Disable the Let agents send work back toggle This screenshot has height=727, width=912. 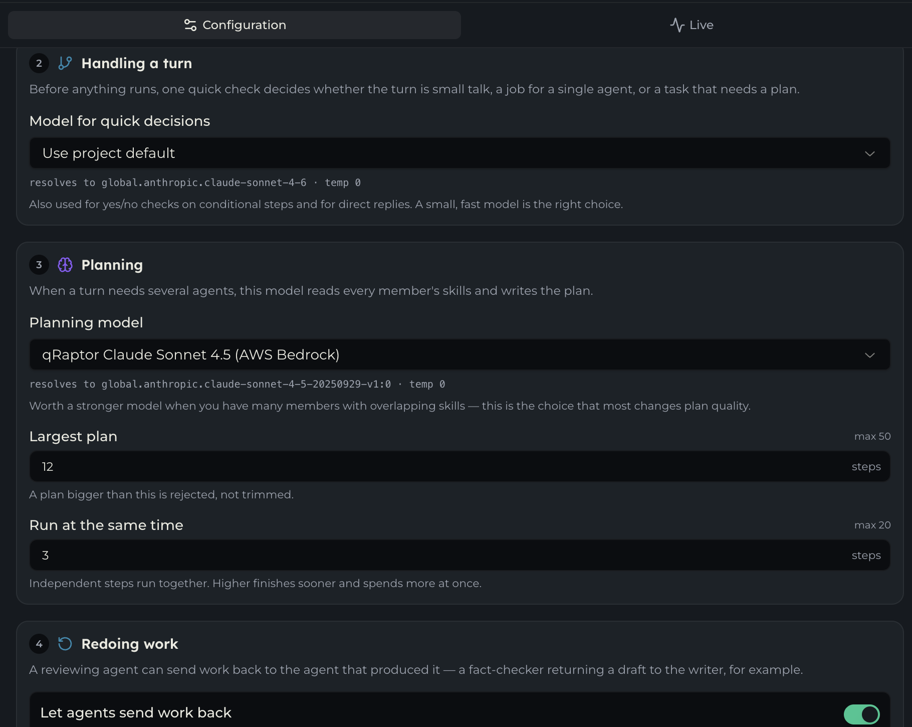861,714
